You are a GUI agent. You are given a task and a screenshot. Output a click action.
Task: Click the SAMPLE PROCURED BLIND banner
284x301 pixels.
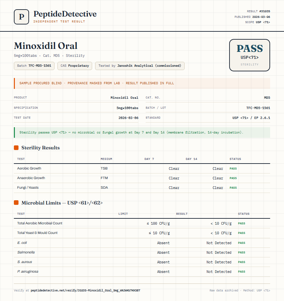pos(142,83)
